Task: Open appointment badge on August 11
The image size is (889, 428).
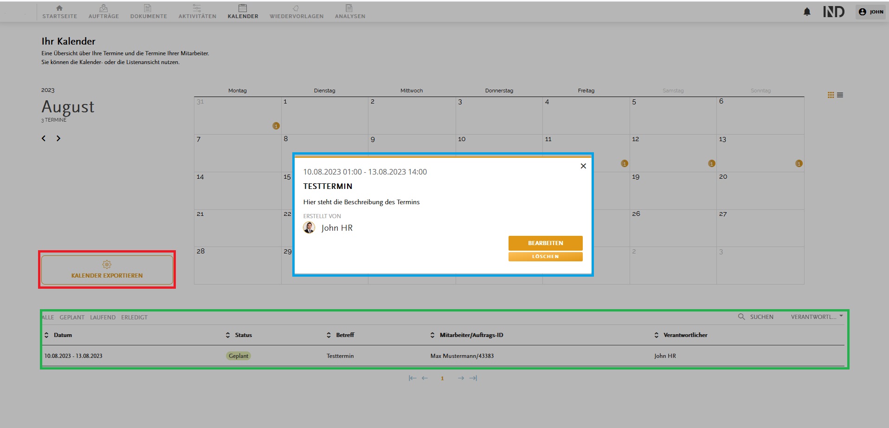Action: [625, 163]
